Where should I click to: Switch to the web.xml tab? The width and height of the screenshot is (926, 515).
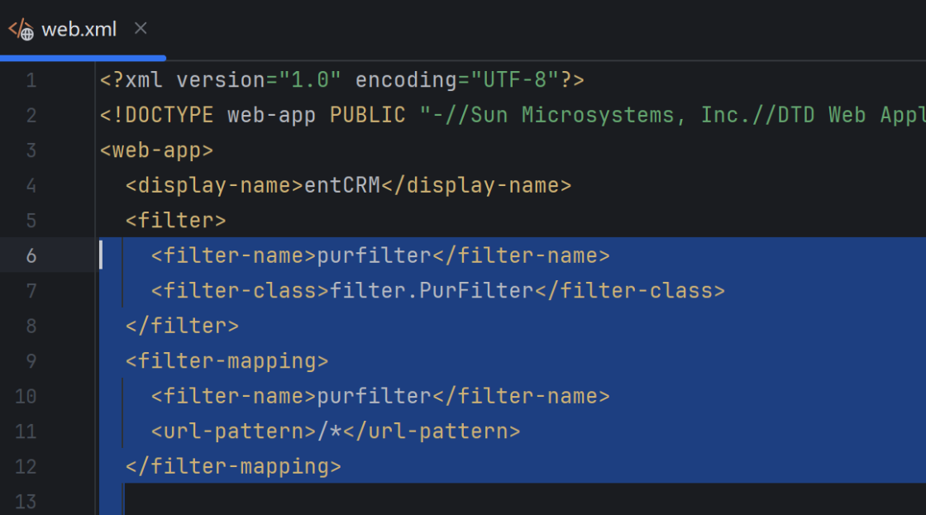tap(79, 30)
